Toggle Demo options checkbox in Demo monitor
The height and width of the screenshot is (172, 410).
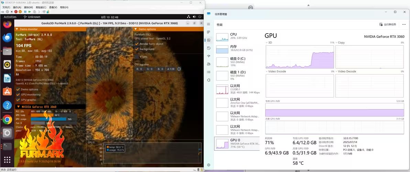pyautogui.click(x=18, y=89)
